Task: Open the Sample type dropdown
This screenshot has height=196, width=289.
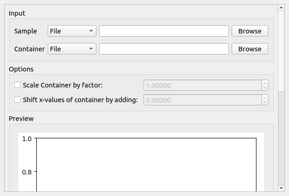Action: click(72, 31)
